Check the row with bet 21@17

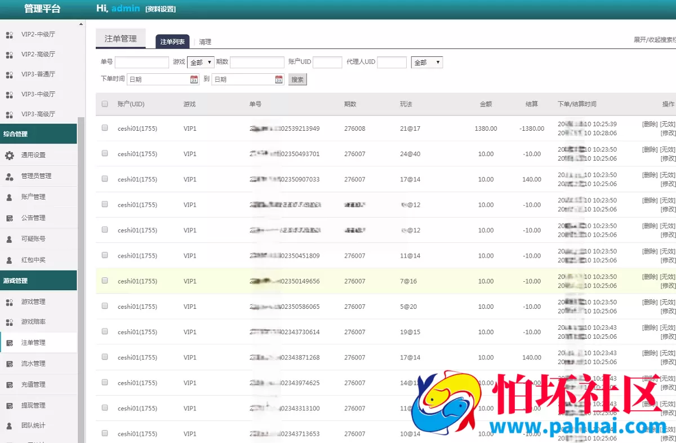[105, 128]
